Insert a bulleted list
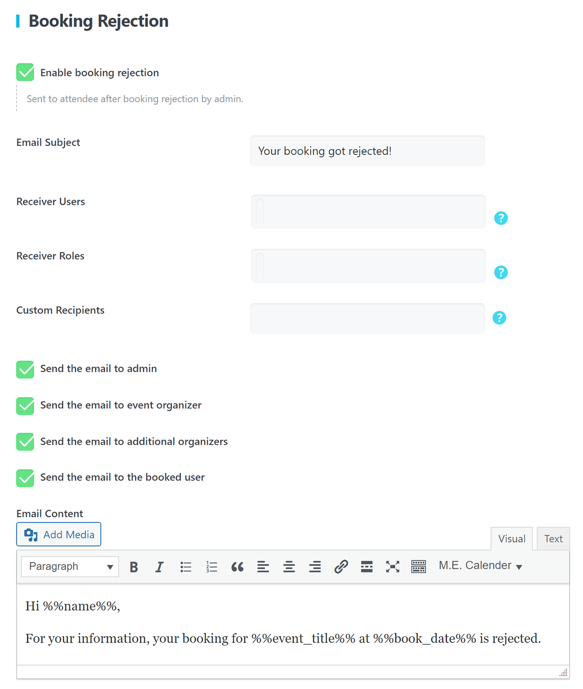 [x=185, y=567]
